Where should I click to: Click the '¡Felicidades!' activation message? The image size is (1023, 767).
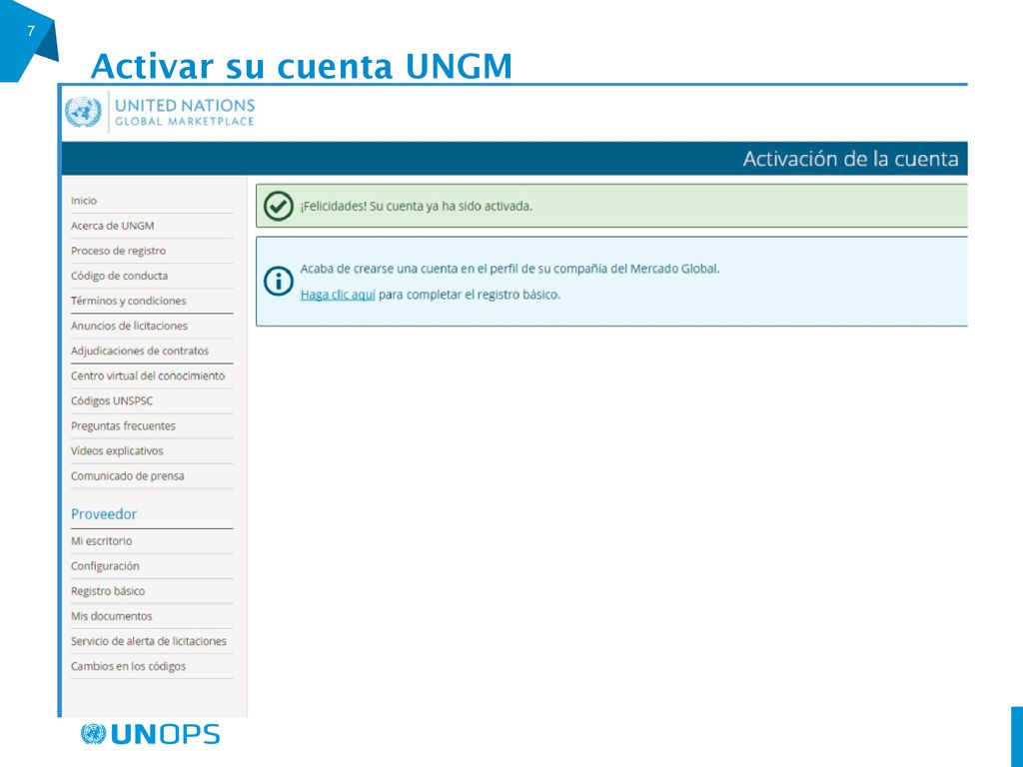pos(417,206)
